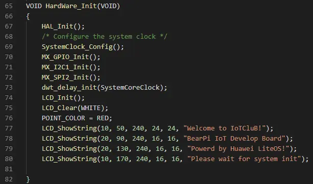Click the LCD_Clear function name

59,108
